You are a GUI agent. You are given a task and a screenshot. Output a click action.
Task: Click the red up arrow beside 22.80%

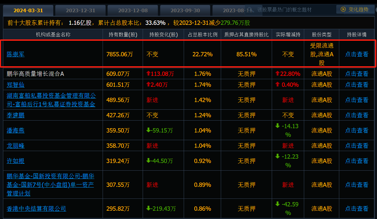(277, 73)
